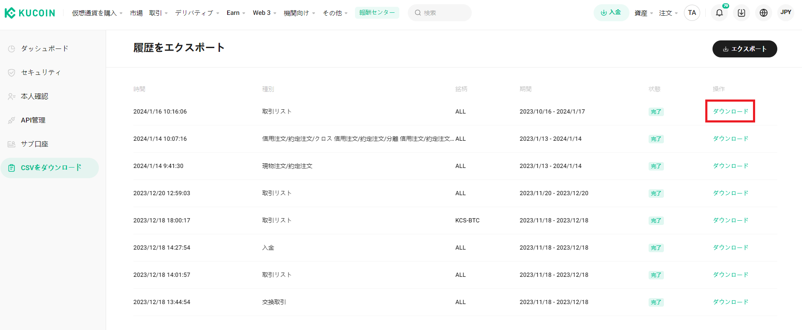Click the Security shield icon
Viewport: 802px width, 330px height.
[x=12, y=73]
